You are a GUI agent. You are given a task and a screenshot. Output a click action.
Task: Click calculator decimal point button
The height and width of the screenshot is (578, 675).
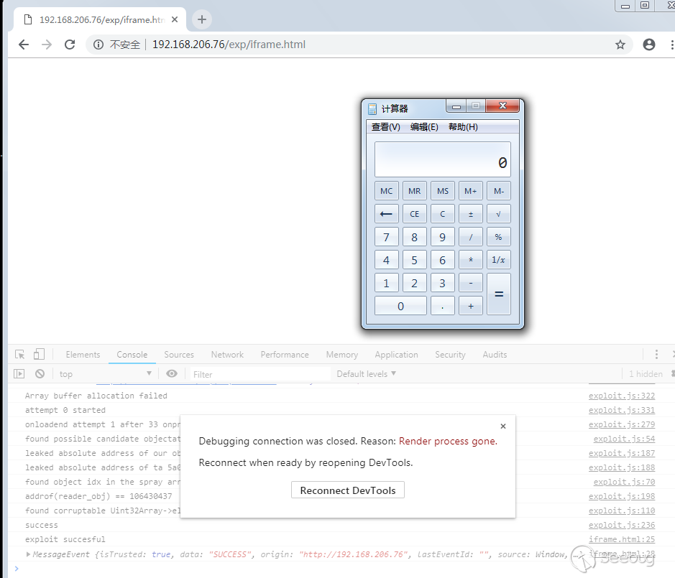(443, 306)
